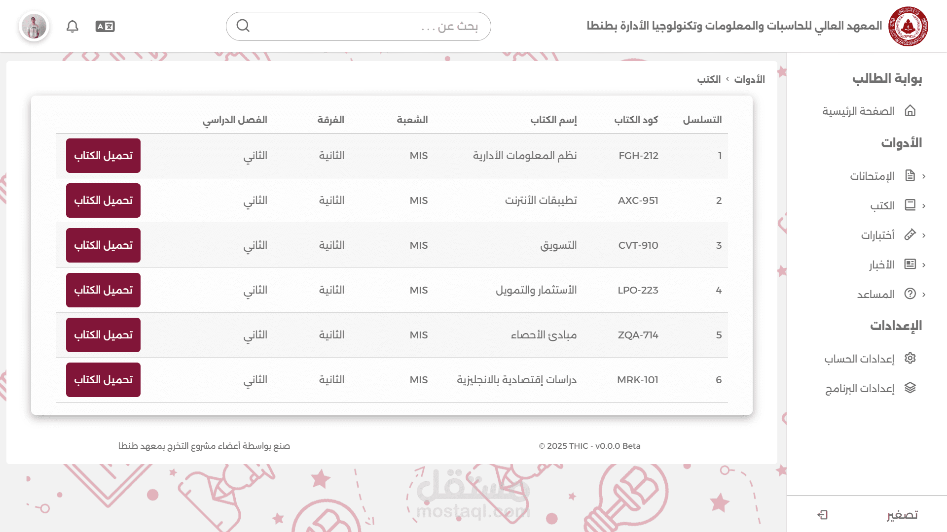The image size is (947, 532).
Task: Click the program settings layers icon
Action: pyautogui.click(x=910, y=388)
